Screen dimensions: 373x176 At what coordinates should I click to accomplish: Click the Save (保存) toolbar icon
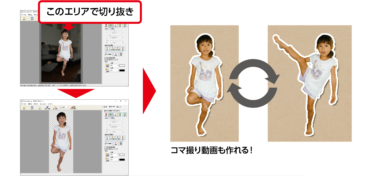pos(32,108)
